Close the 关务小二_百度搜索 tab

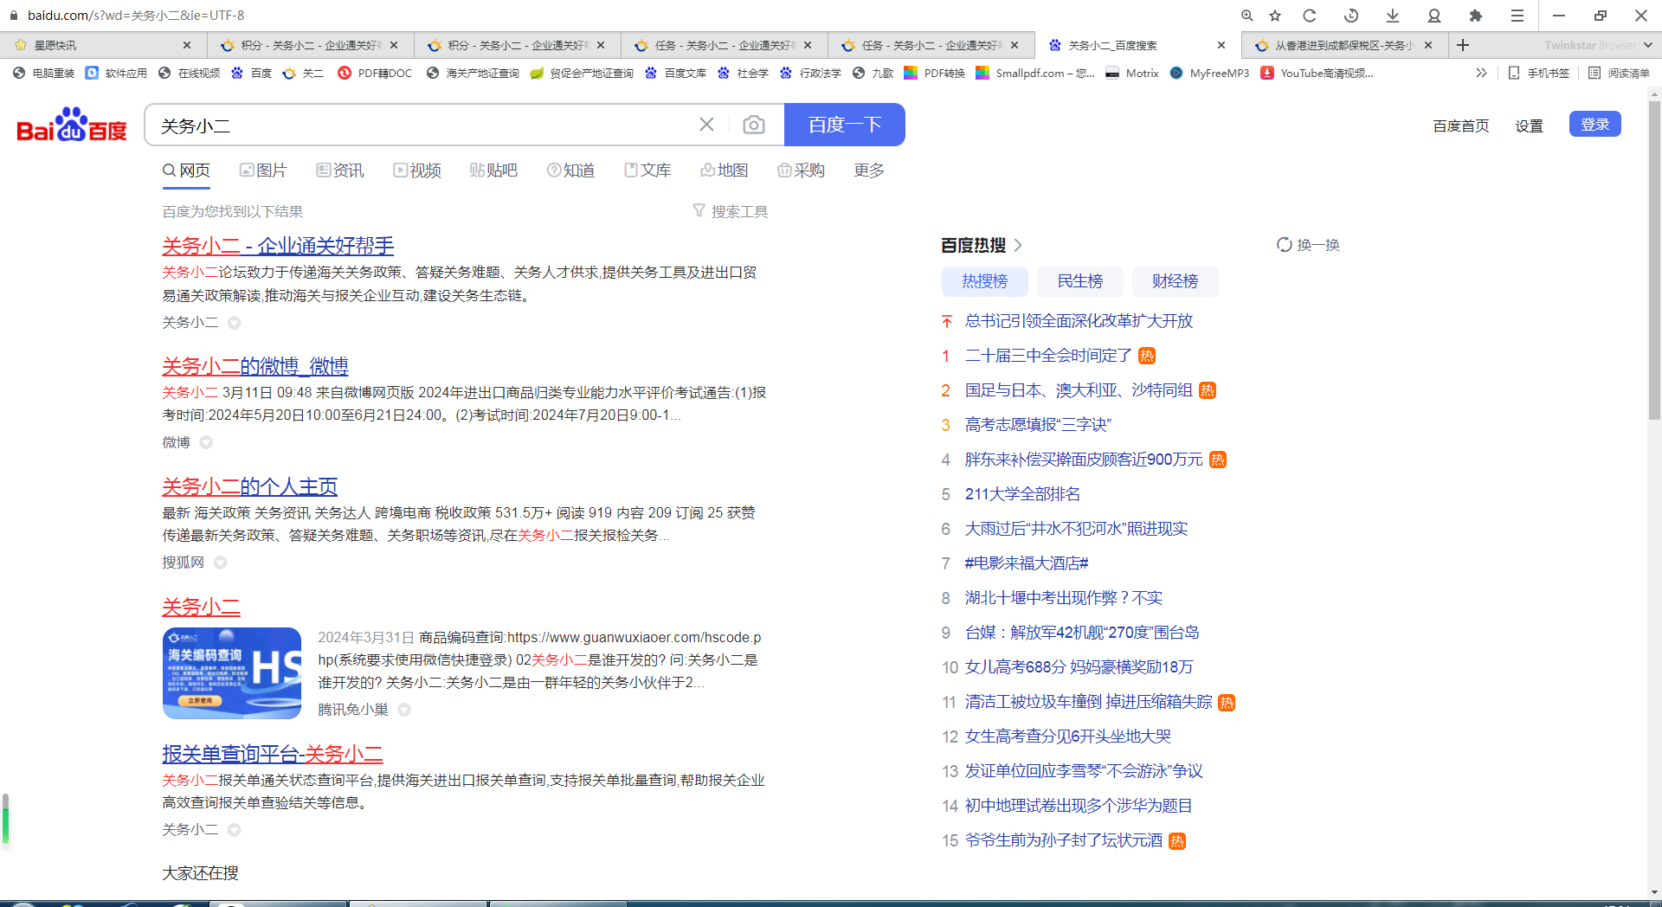pyautogui.click(x=1221, y=45)
